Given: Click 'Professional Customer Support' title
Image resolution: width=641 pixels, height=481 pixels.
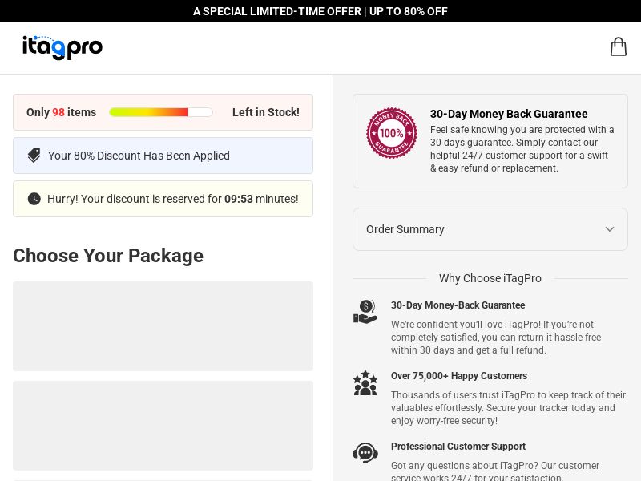Looking at the screenshot, I should [458, 447].
